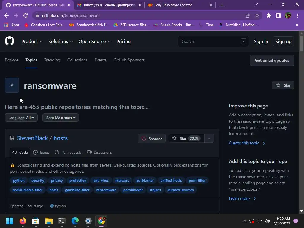Image resolution: width=304 pixels, height=228 pixels.
Task: Open a new browser tab
Action: click(x=222, y=5)
